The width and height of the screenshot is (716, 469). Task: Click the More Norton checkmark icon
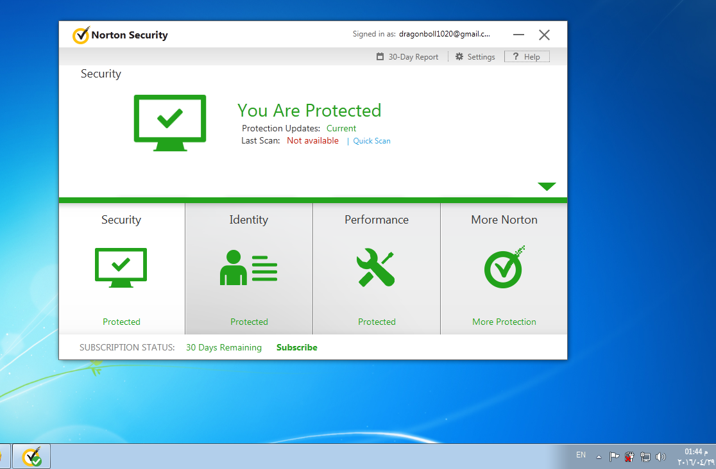coord(504,267)
